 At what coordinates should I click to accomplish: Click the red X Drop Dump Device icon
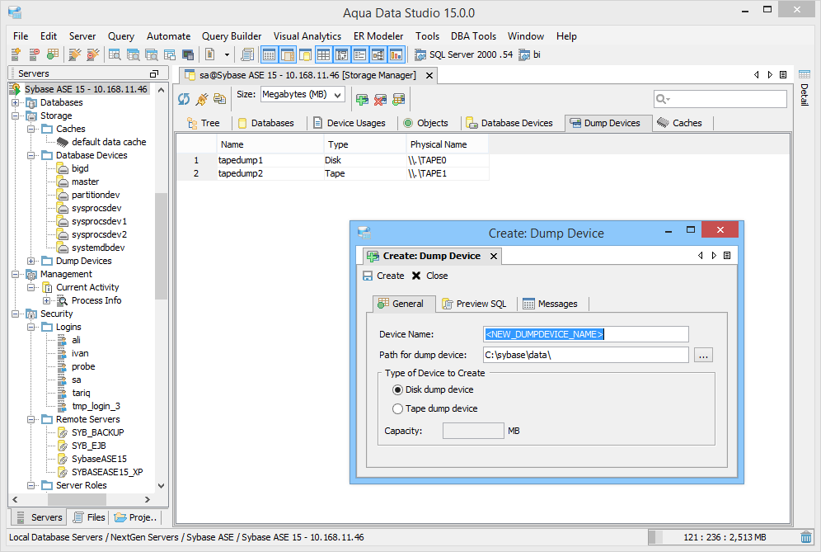click(379, 99)
